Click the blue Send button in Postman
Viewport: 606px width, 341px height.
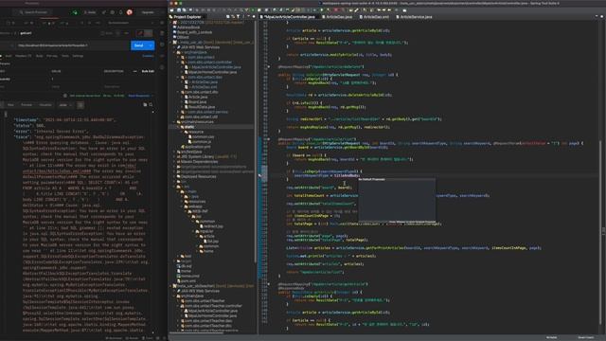pyautogui.click(x=139, y=45)
